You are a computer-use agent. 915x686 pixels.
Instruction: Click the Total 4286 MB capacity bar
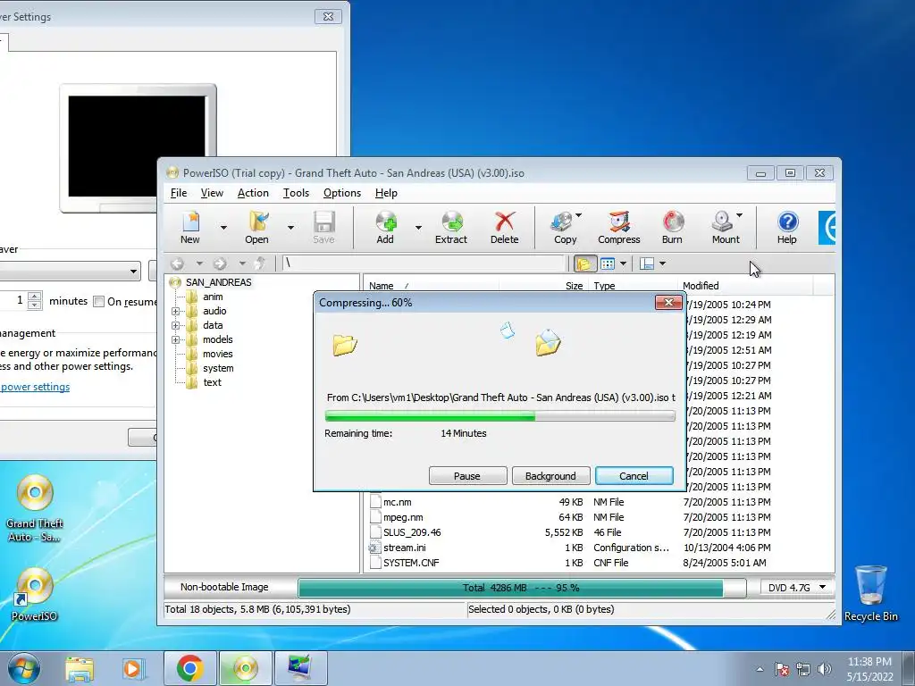pyautogui.click(x=522, y=588)
